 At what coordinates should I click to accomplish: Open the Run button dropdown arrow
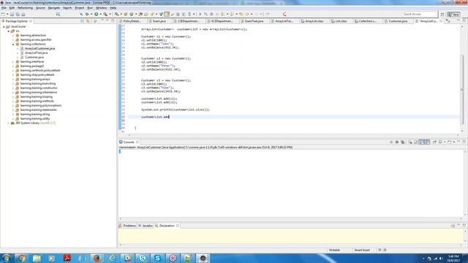100,14
